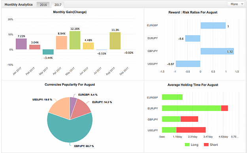The width and height of the screenshot is (247, 153).
Task: Click the 4.48% value label
Action: [89, 40]
